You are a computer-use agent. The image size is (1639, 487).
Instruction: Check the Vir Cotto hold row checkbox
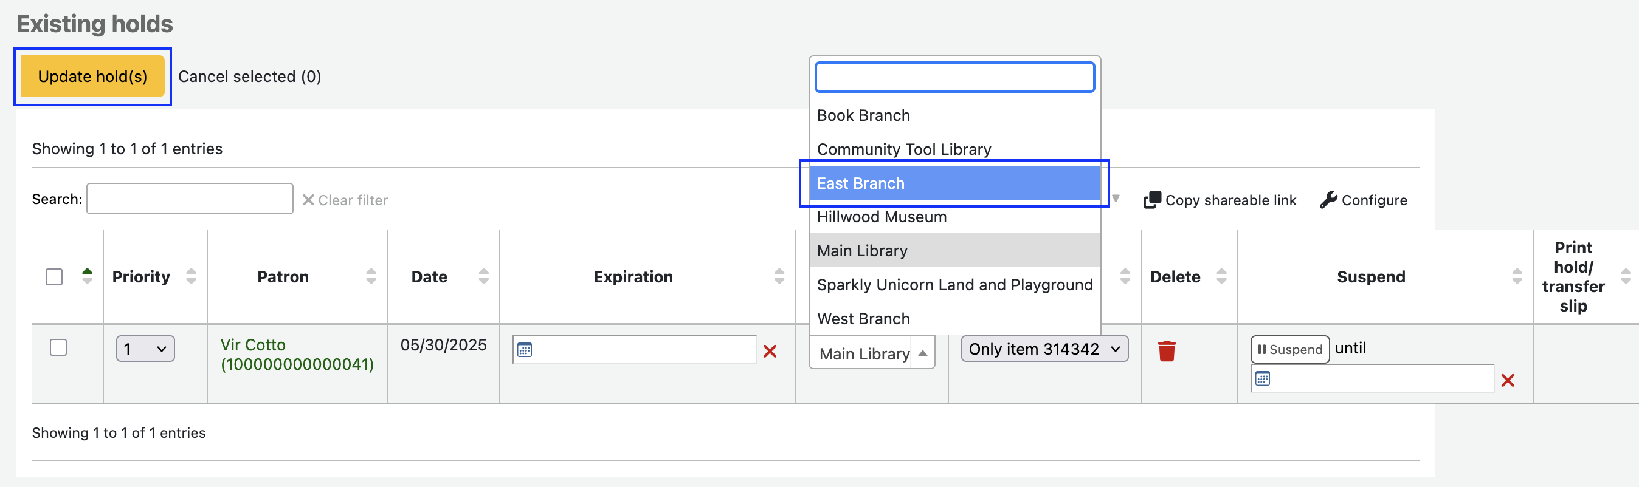[x=58, y=347]
